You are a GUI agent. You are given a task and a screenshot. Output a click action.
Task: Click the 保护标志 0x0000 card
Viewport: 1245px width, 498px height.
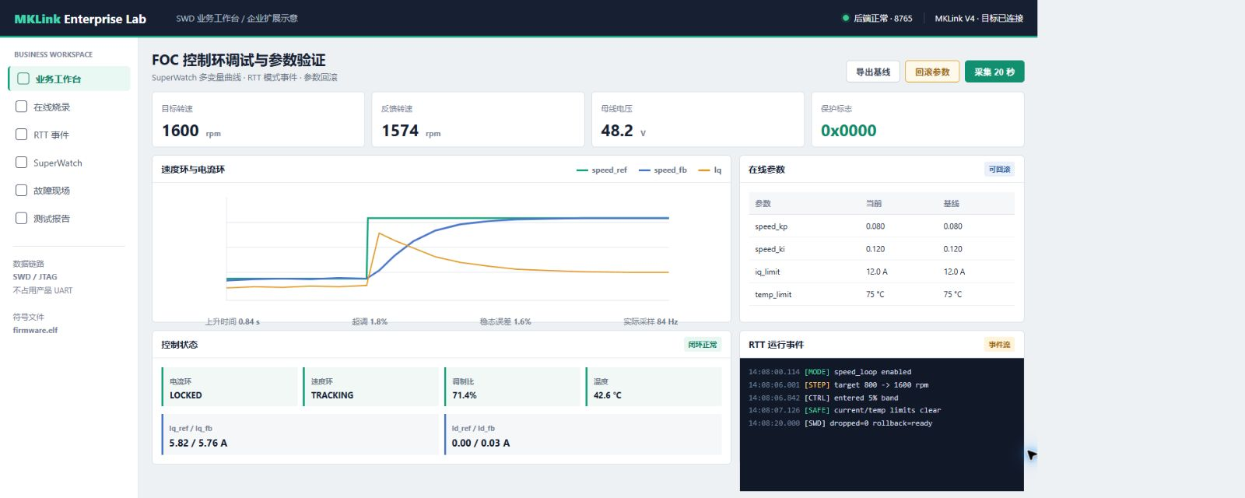(x=917, y=120)
